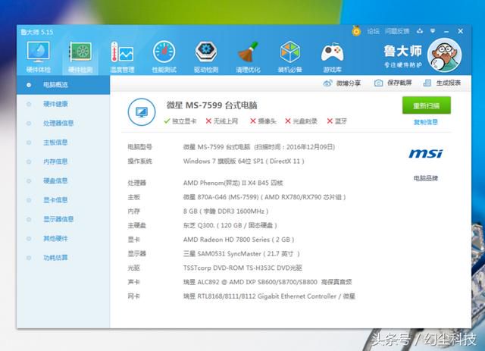Click 无线上网 status indicator
Screen dimensions: 485x351
click(x=222, y=121)
